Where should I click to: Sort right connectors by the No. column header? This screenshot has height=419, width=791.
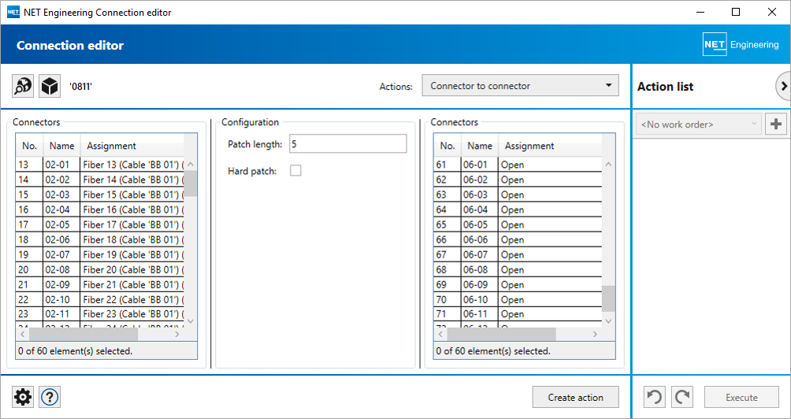[x=447, y=146]
